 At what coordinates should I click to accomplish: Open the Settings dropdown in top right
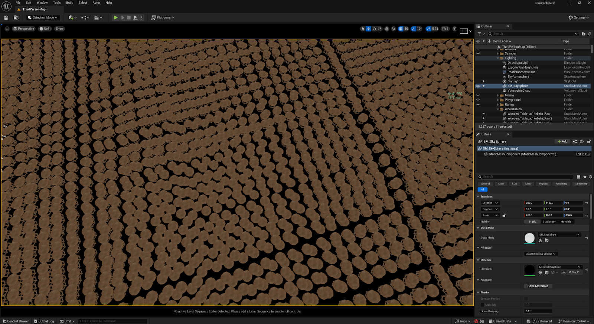point(578,17)
